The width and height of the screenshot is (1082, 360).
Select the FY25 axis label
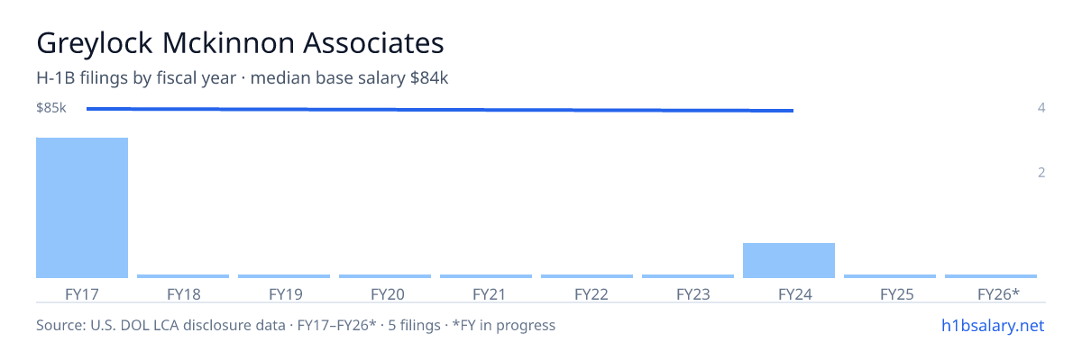click(890, 294)
